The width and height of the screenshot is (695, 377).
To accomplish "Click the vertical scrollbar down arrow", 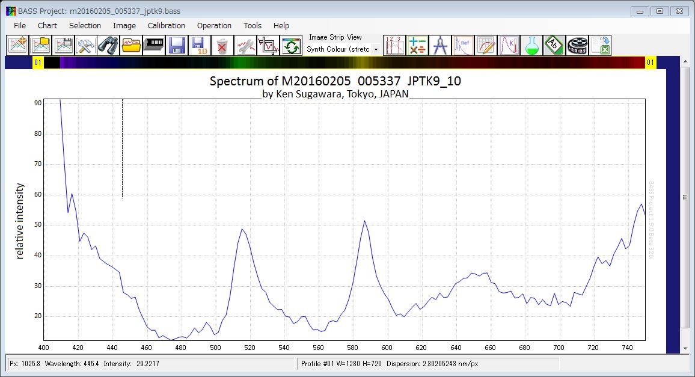I will coord(685,349).
